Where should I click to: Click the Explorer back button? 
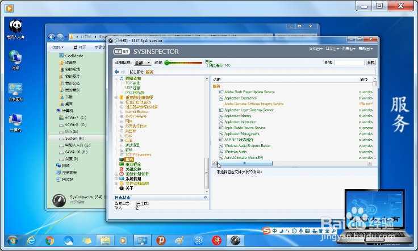click(52, 37)
